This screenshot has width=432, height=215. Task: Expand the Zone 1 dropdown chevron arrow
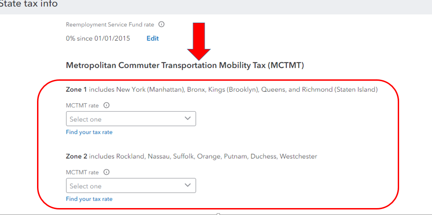pos(188,119)
